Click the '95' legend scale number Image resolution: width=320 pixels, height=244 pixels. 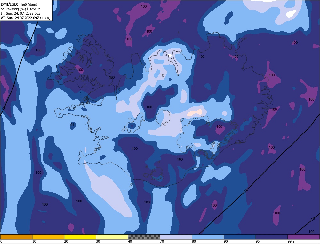point(258,241)
